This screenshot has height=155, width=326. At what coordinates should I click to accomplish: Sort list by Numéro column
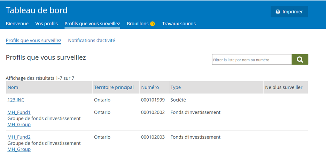tap(150, 87)
